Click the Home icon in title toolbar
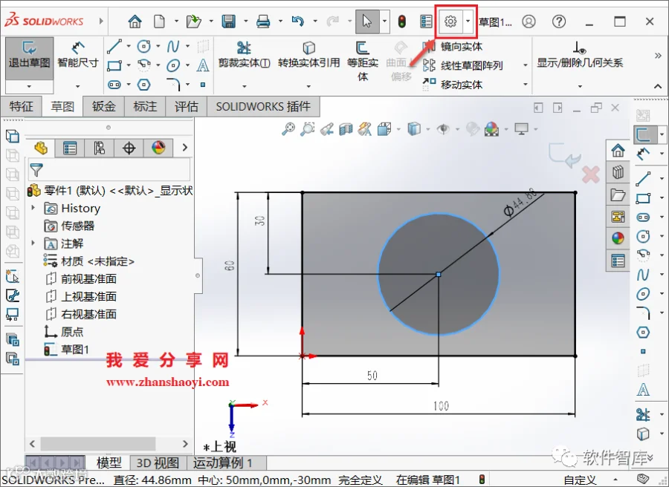This screenshot has height=487, width=669. (135, 21)
